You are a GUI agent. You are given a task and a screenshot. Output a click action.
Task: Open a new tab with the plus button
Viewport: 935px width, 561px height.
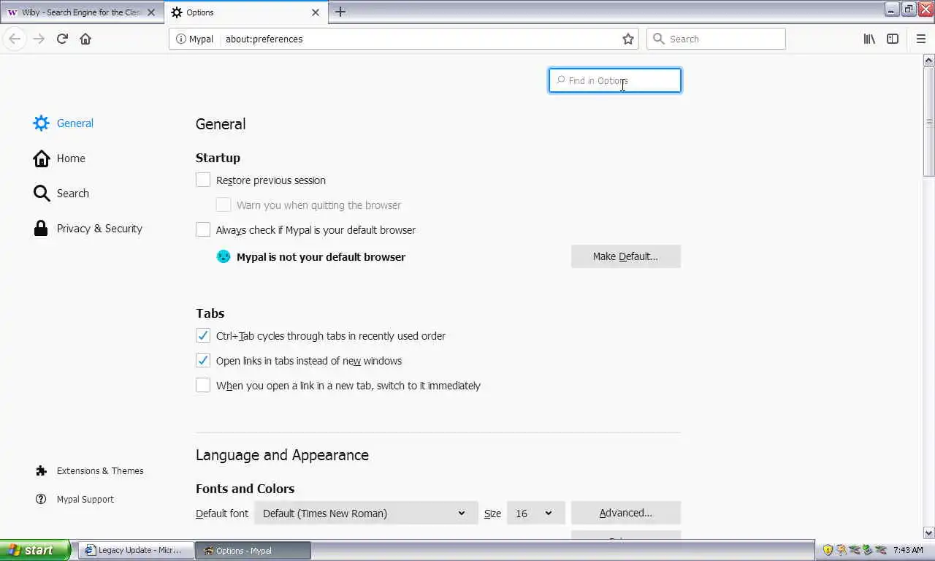(x=340, y=12)
